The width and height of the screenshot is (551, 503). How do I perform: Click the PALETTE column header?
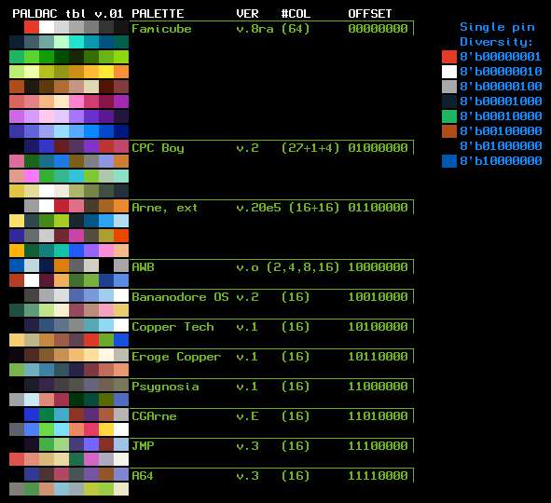pos(158,14)
